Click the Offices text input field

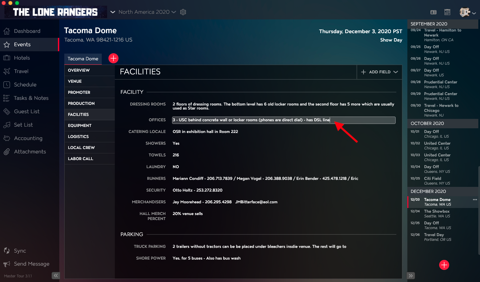coord(284,120)
